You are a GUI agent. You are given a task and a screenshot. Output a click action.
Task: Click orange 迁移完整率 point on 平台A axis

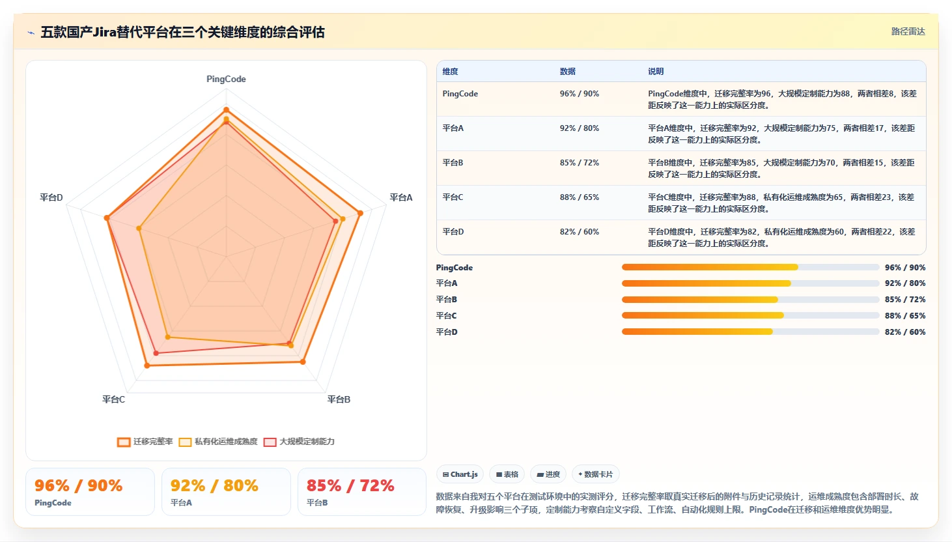(x=360, y=213)
